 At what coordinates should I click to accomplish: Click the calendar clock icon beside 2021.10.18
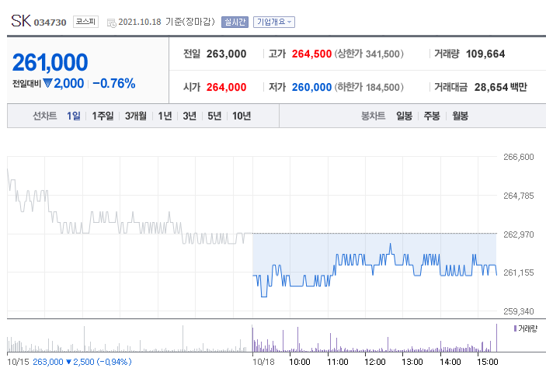[111, 23]
